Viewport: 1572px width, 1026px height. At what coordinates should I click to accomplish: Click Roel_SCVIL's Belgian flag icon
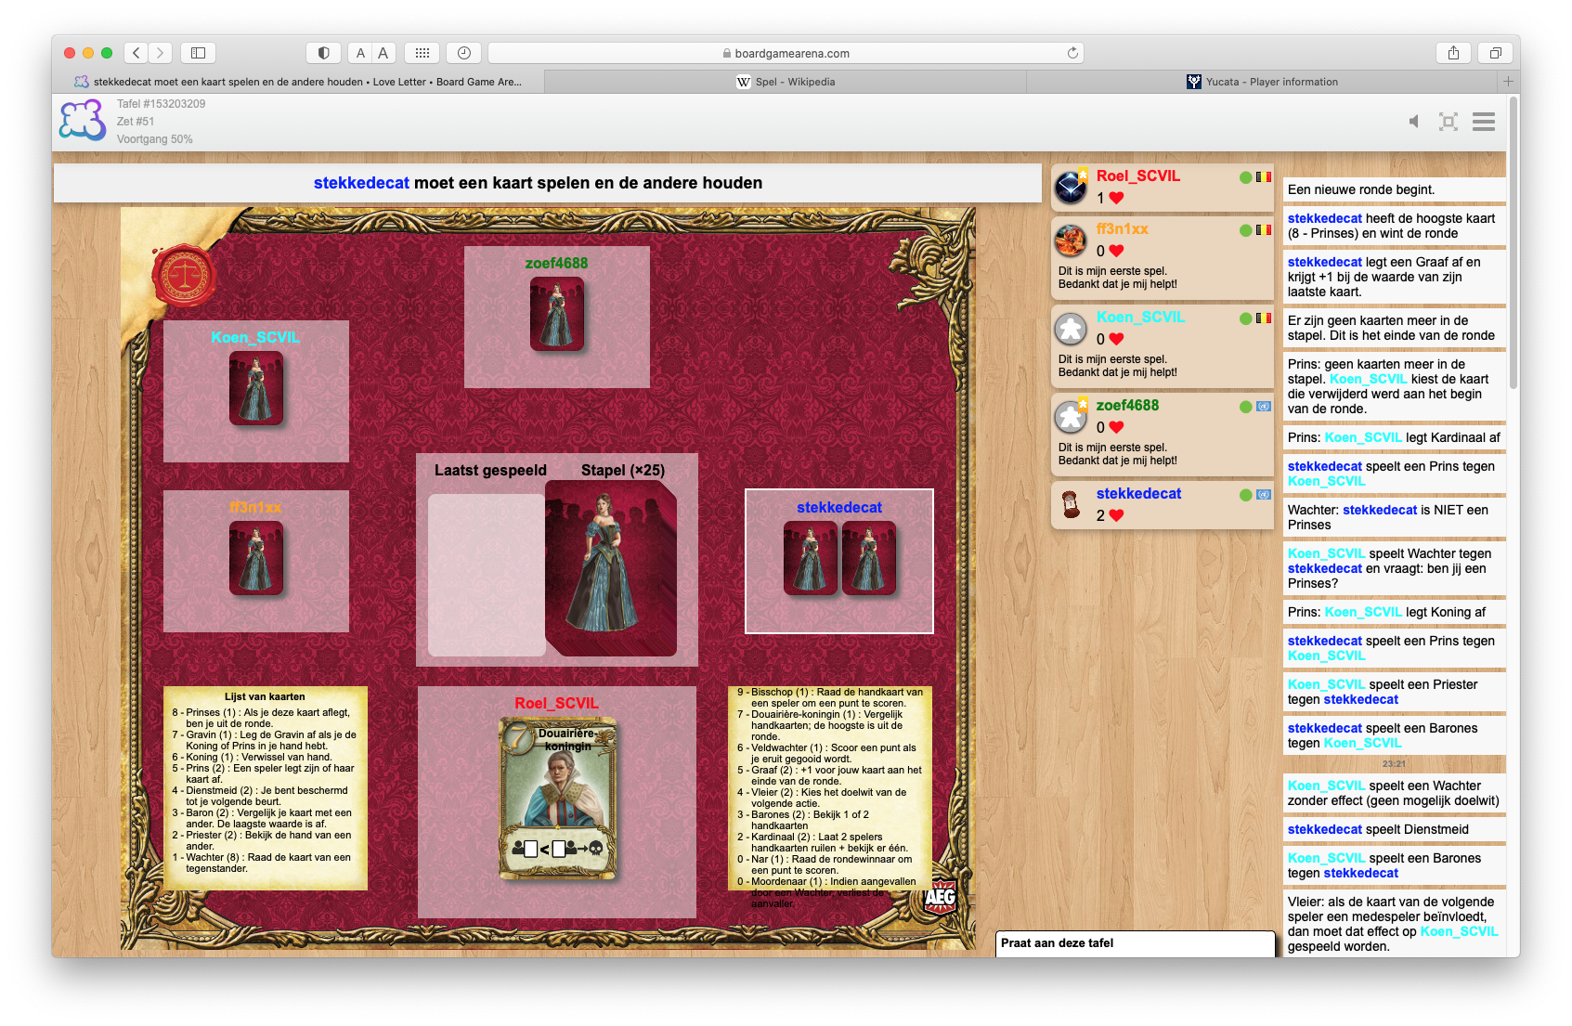(x=1264, y=176)
